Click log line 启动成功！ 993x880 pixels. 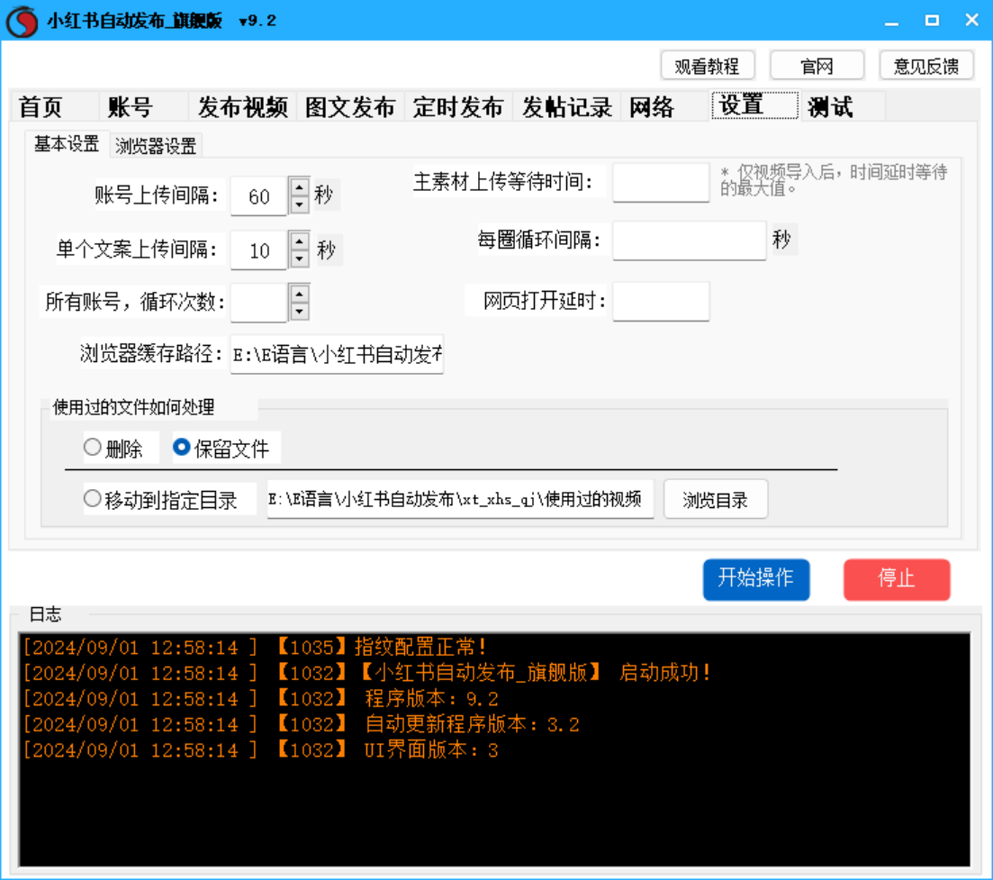tap(367, 673)
